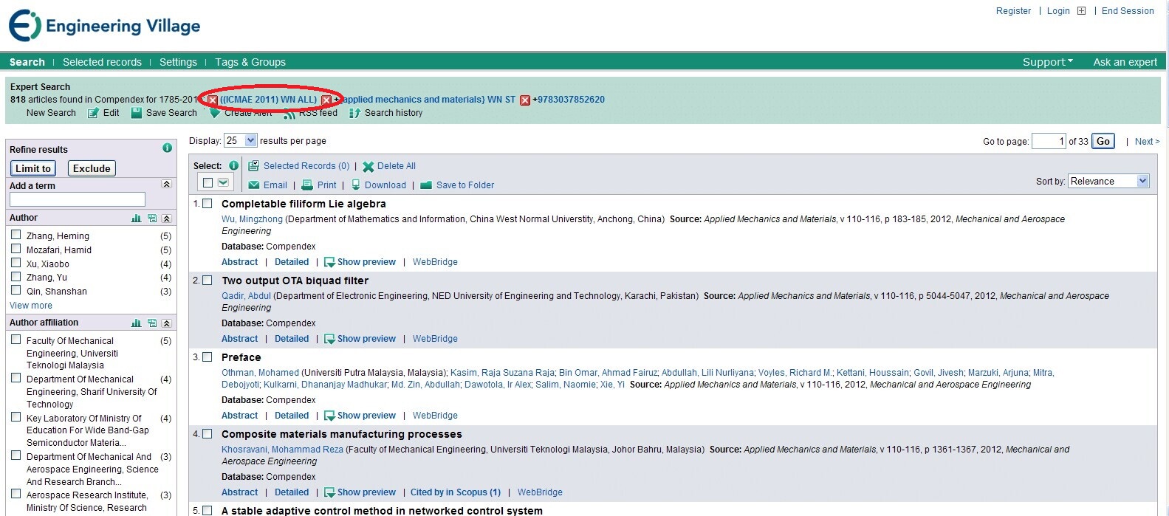
Task: Click the Email envelope icon
Action: [x=254, y=185]
